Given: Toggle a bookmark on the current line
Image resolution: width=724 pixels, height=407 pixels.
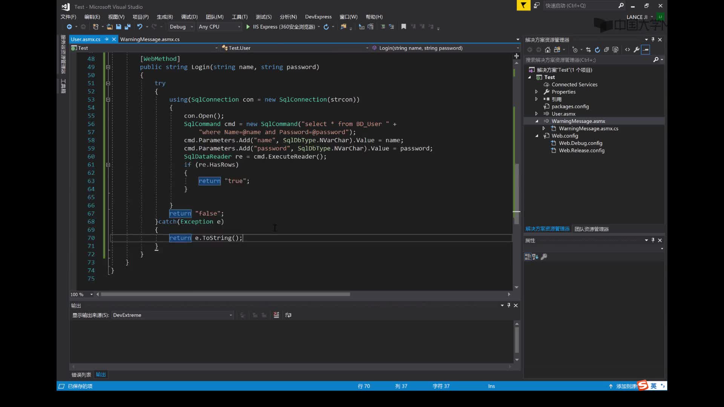Looking at the screenshot, I should coord(403,27).
